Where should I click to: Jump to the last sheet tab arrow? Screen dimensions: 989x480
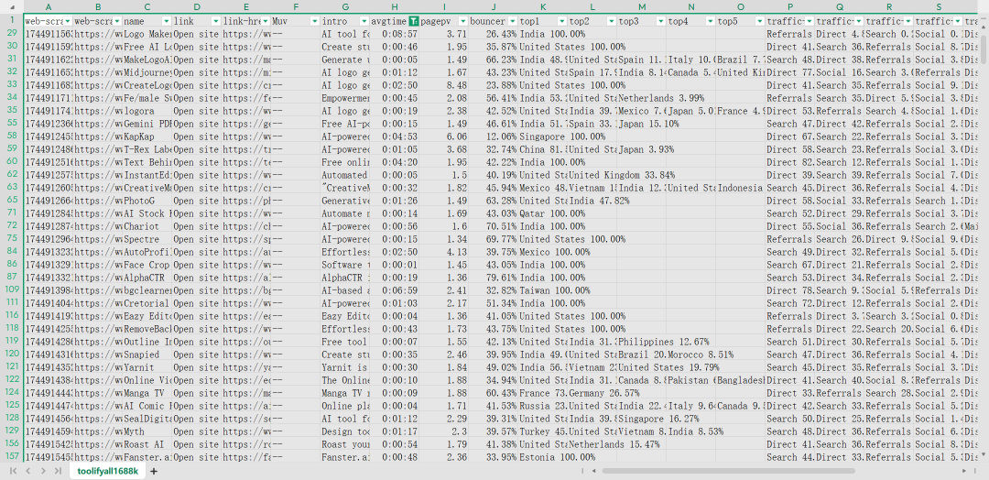58,471
